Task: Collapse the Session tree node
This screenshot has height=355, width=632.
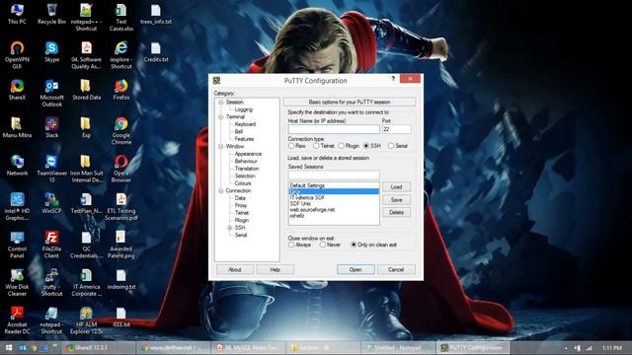Action: point(221,103)
